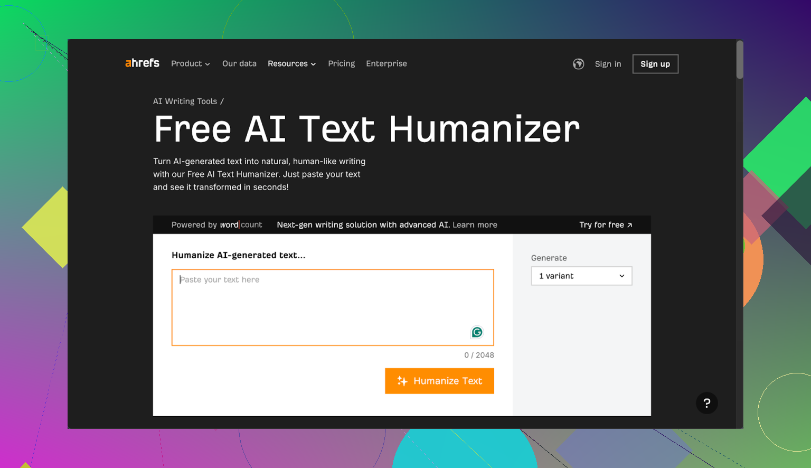
Task: Expand the Product menu
Action: [191, 63]
